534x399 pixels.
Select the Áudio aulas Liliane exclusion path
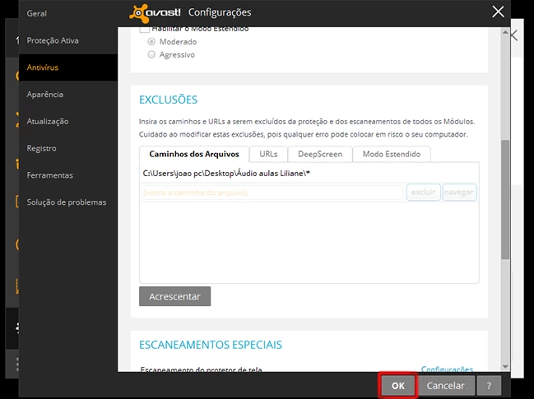[x=226, y=174]
